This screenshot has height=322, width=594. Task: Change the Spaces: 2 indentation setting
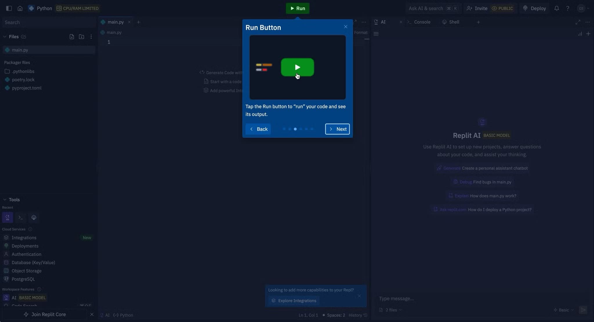tap(336, 315)
